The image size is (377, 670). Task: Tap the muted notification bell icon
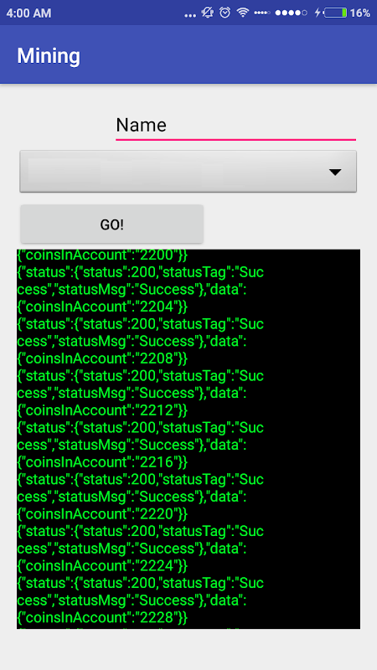point(208,13)
